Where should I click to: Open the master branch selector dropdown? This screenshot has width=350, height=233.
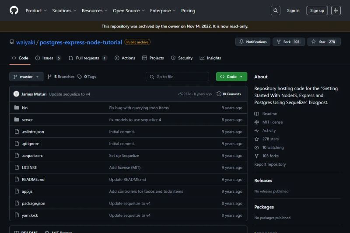tap(26, 77)
